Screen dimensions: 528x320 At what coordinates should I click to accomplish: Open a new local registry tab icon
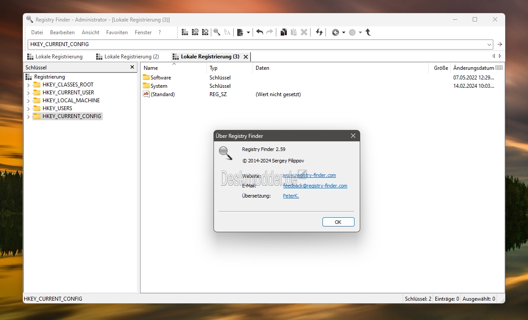(185, 32)
